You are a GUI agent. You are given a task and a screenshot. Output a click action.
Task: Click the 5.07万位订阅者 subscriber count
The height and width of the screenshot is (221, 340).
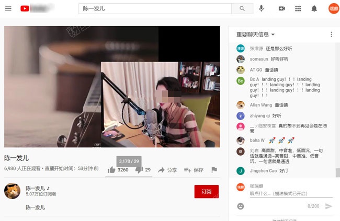tap(41, 194)
